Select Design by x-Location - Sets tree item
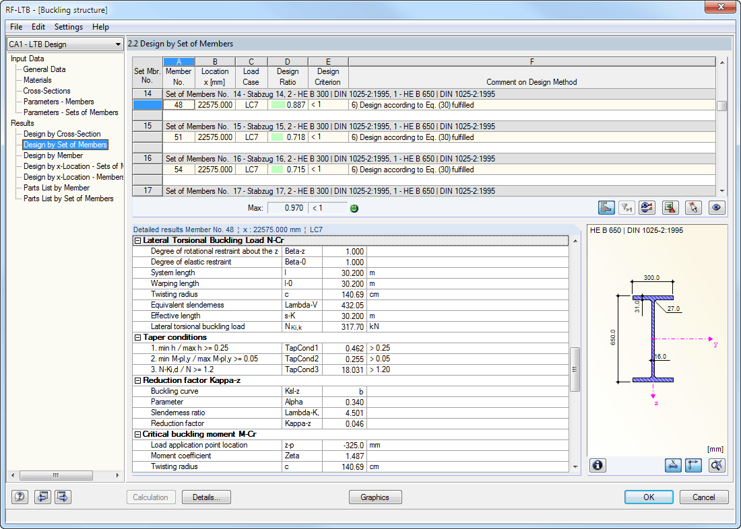Screen dimensions: 741x529 click(73, 166)
